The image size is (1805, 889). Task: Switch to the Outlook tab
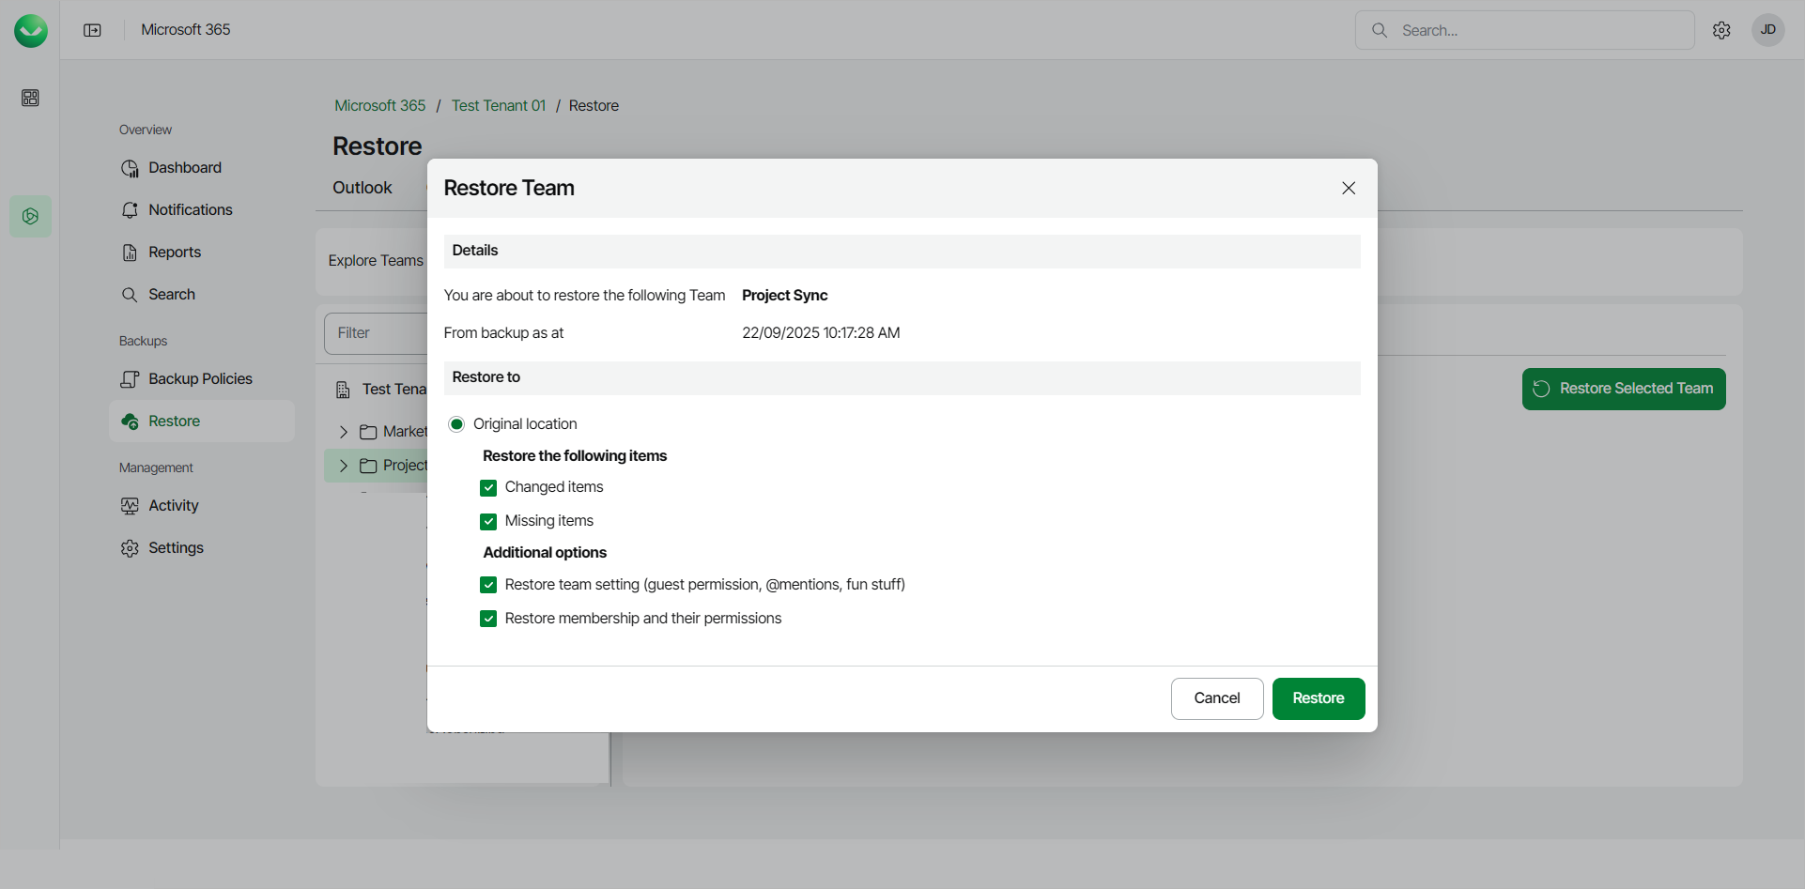click(362, 188)
